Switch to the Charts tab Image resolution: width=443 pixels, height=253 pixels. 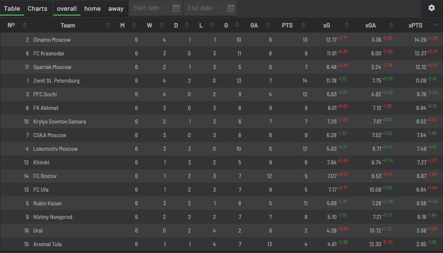(37, 8)
